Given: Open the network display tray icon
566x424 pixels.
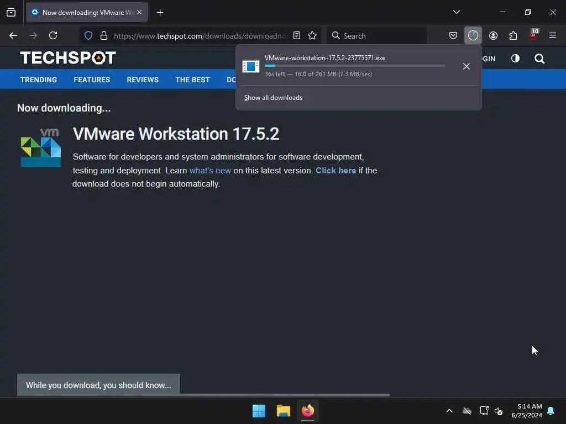Looking at the screenshot, I should pos(484,411).
